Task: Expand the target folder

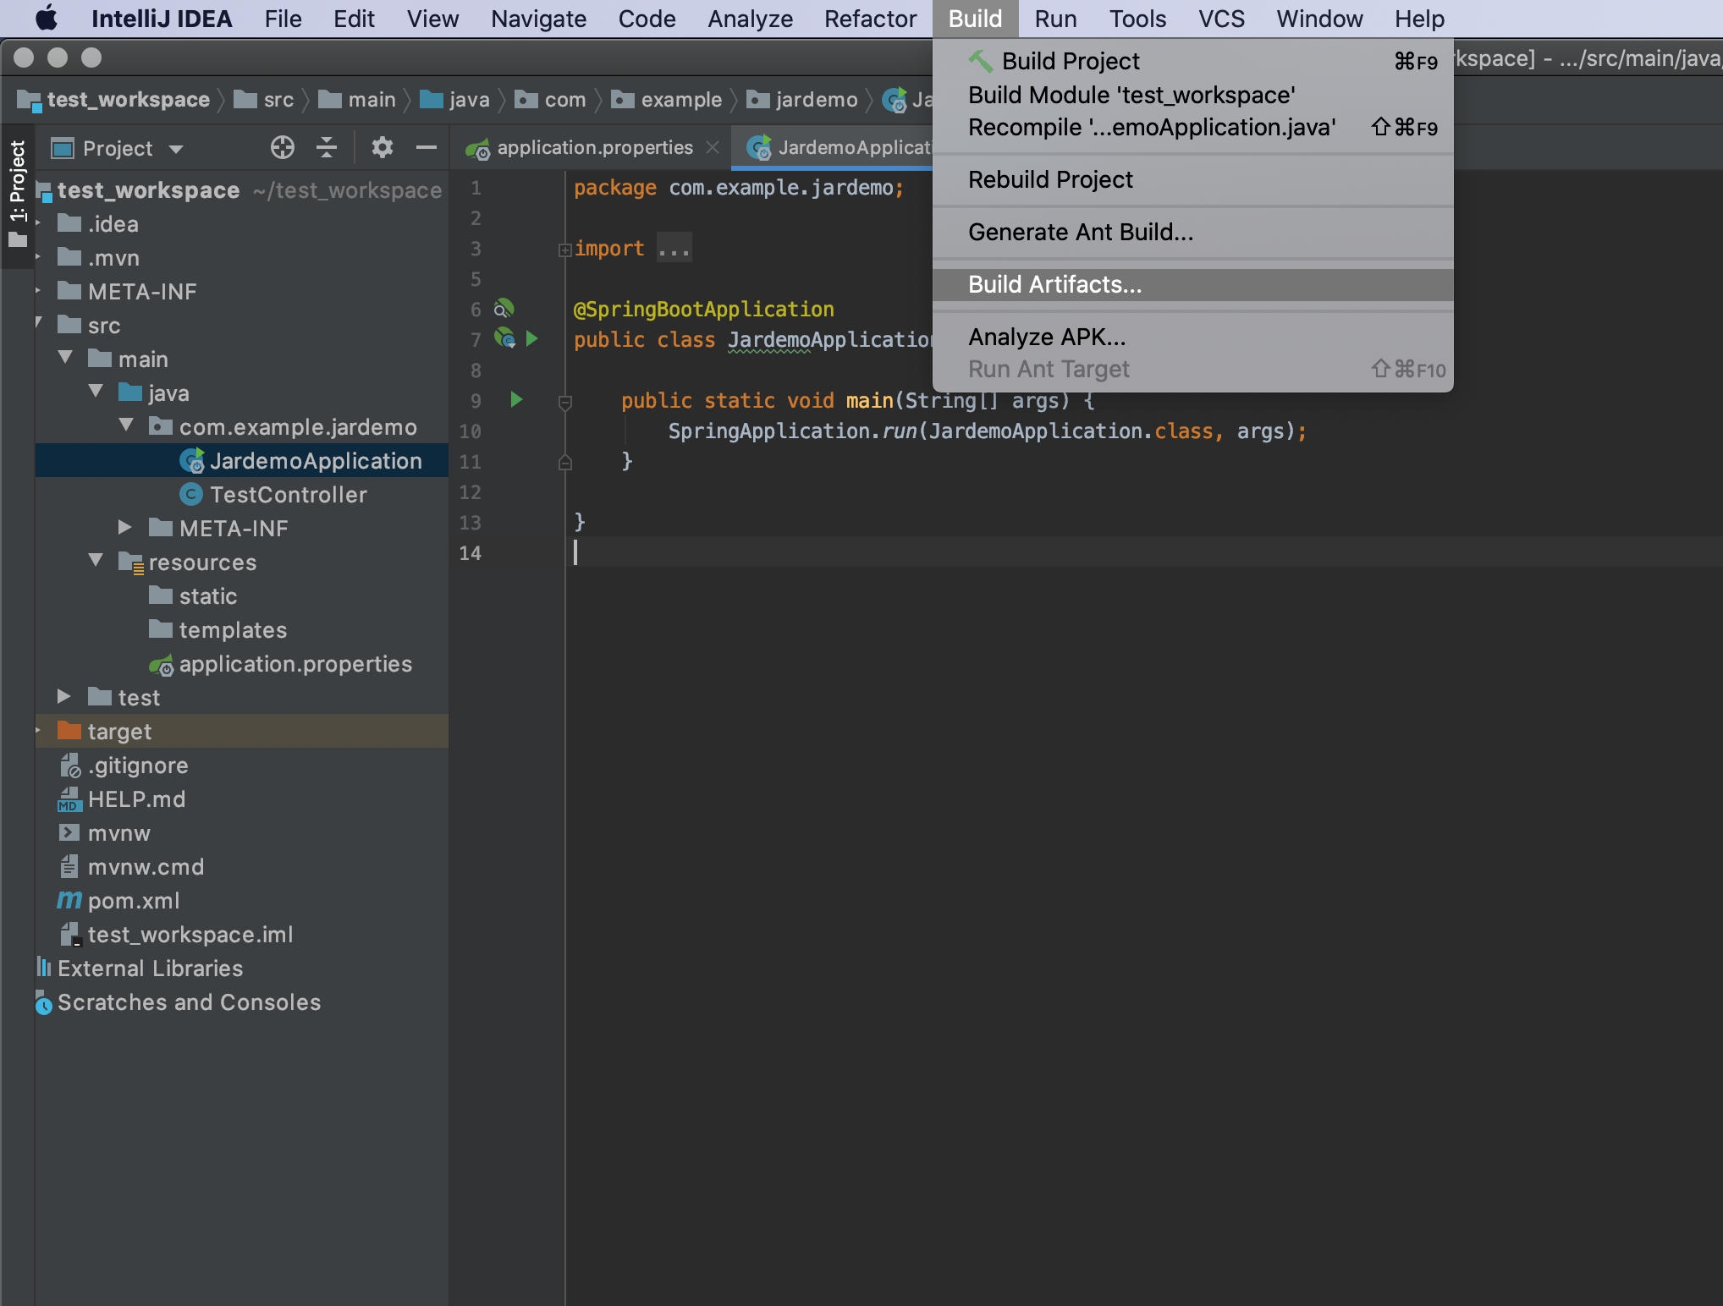Action: coord(39,731)
